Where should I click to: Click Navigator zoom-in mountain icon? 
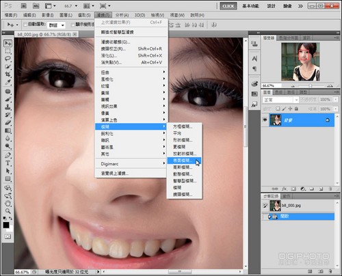[330, 85]
